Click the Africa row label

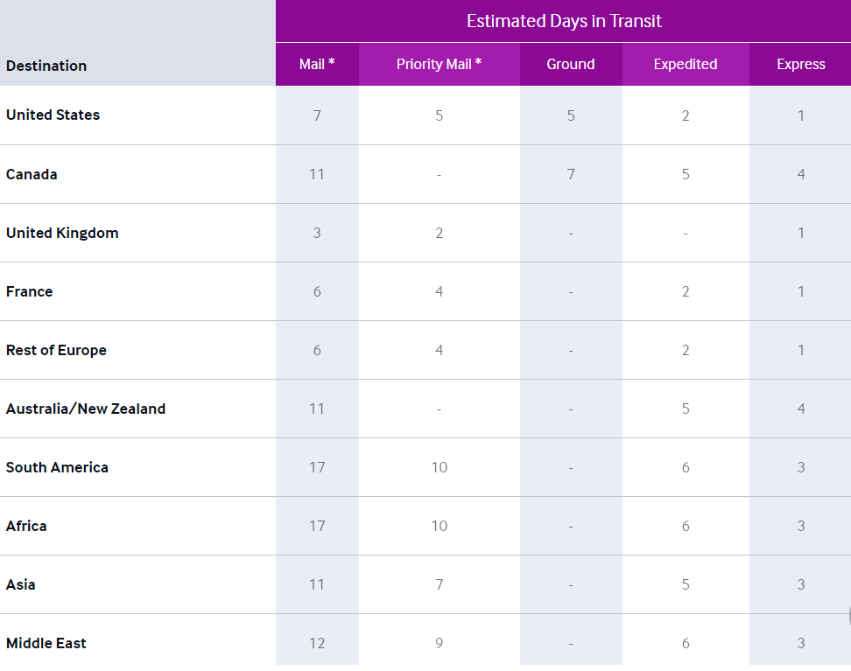click(26, 526)
